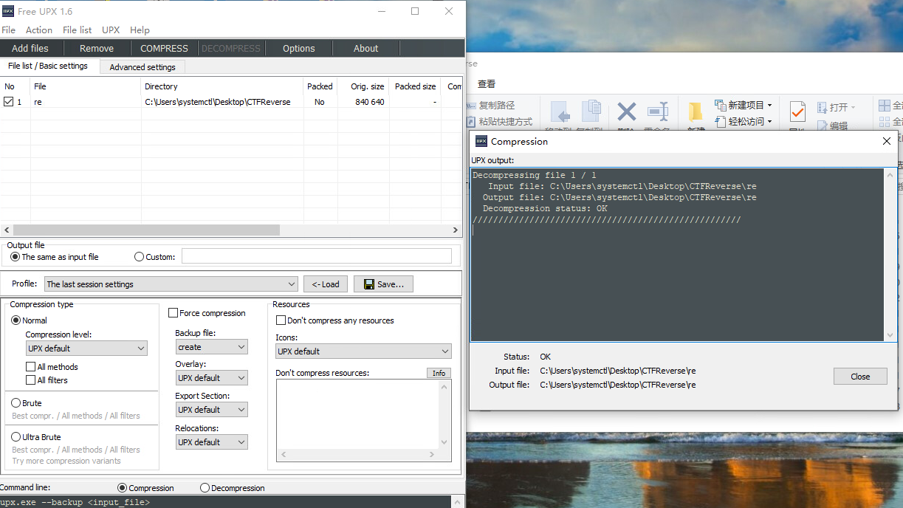This screenshot has width=903, height=508.
Task: Choose Custom output file option
Action: pyautogui.click(x=140, y=257)
